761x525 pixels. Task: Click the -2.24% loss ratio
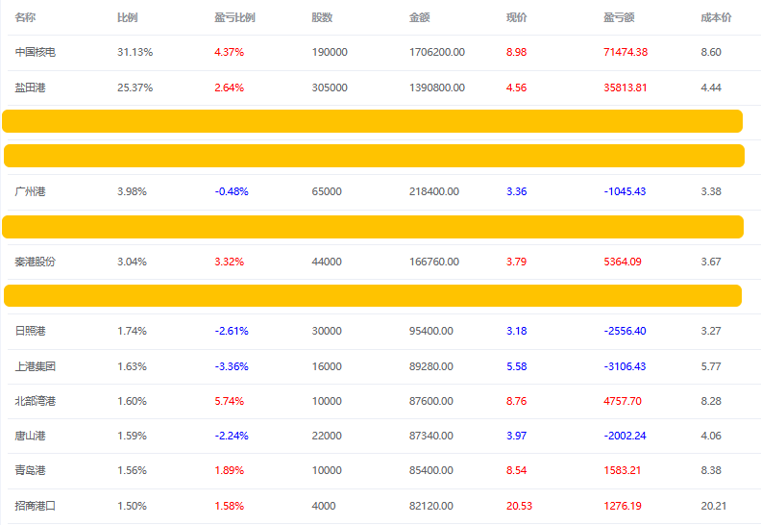232,436
